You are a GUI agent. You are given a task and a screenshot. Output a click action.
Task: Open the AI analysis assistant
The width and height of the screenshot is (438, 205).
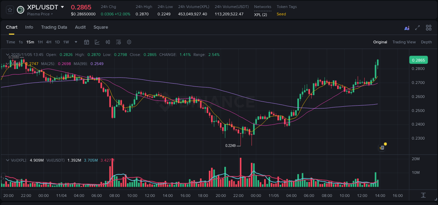pos(407,27)
